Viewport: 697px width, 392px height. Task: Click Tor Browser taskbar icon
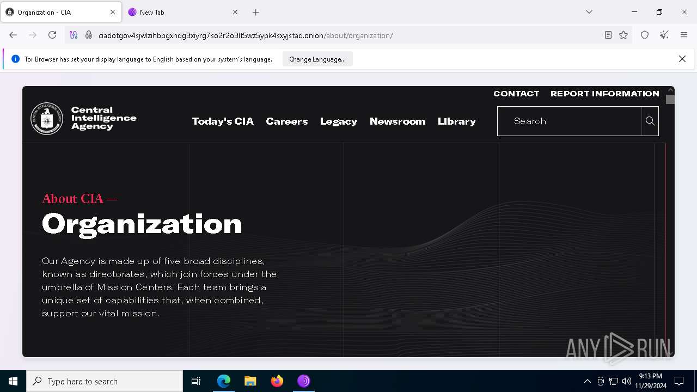[x=304, y=381]
